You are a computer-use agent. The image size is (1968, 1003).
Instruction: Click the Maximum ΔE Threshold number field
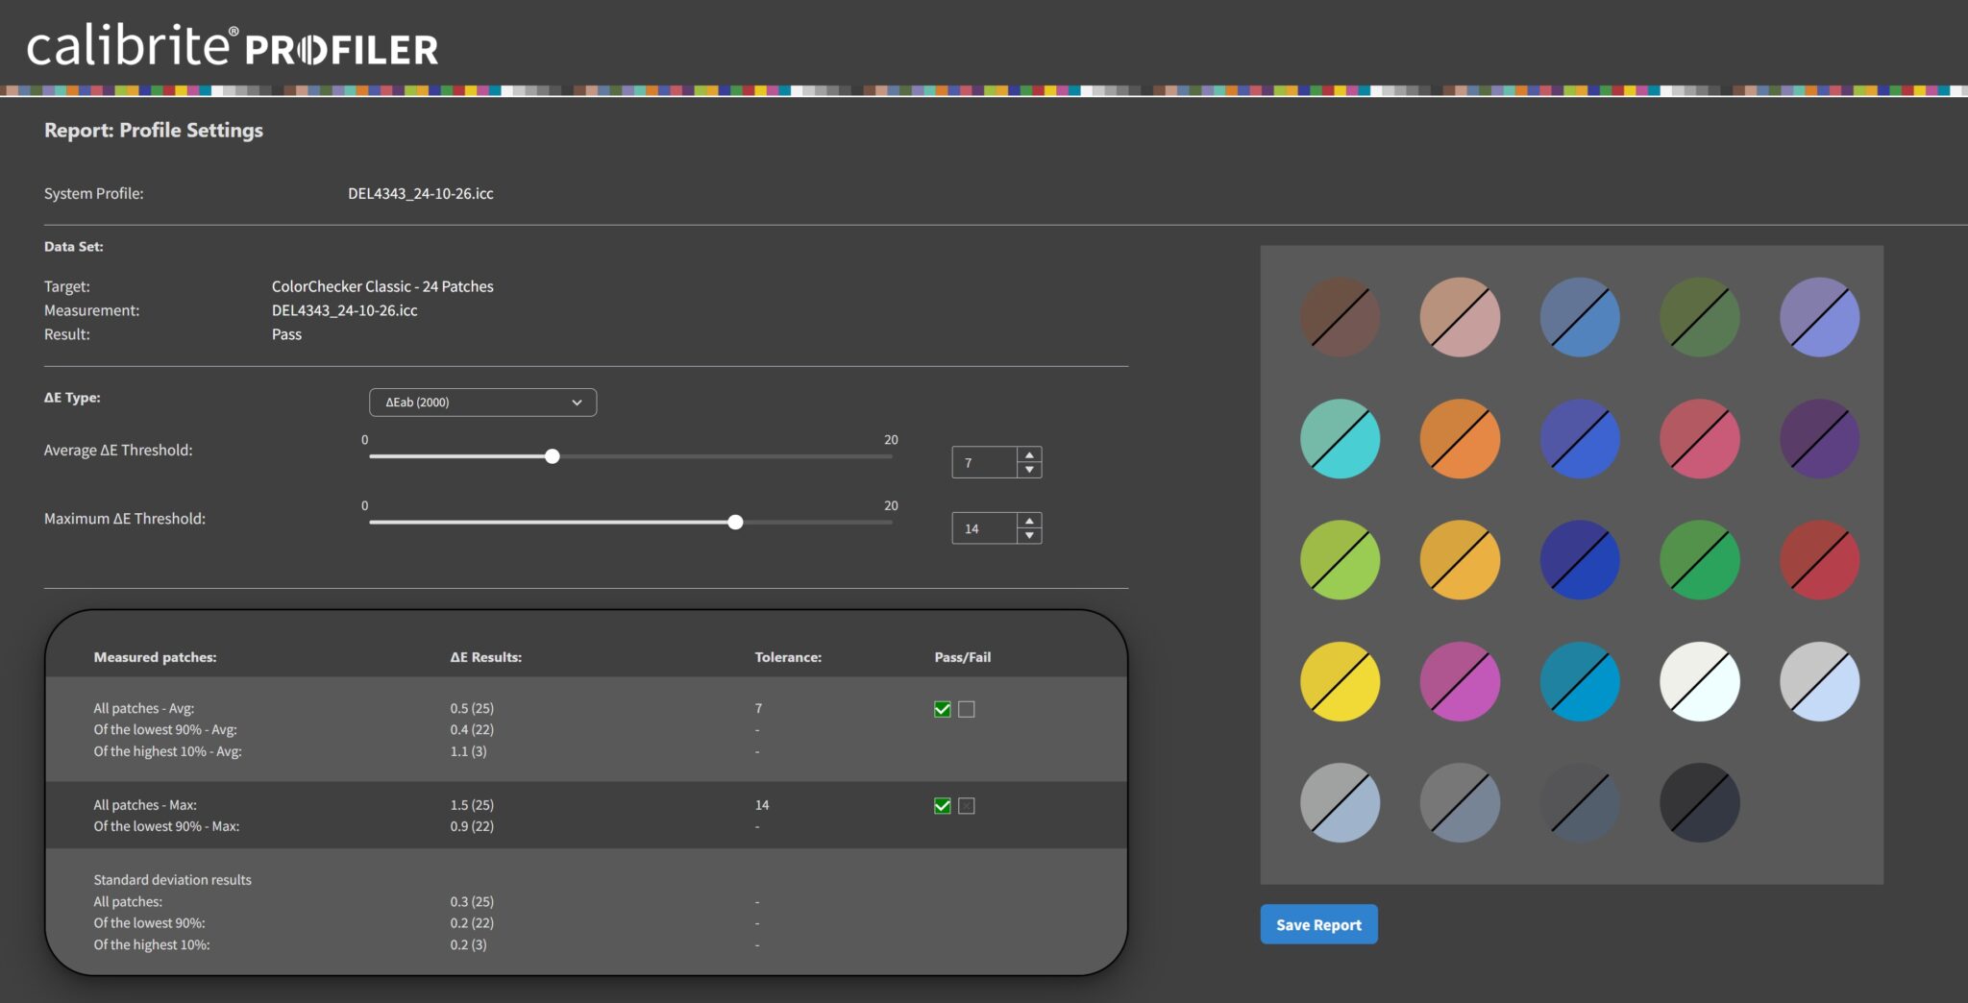(x=984, y=528)
